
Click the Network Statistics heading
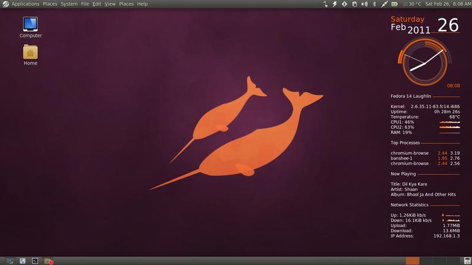coord(409,204)
